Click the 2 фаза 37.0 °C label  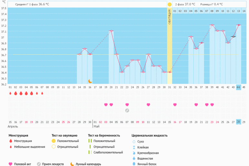point(185,5)
